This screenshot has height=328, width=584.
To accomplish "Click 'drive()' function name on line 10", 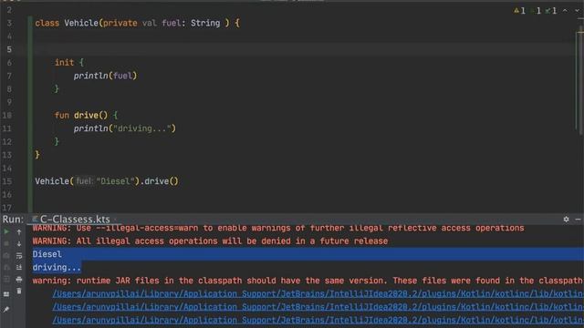I will 90,116.
